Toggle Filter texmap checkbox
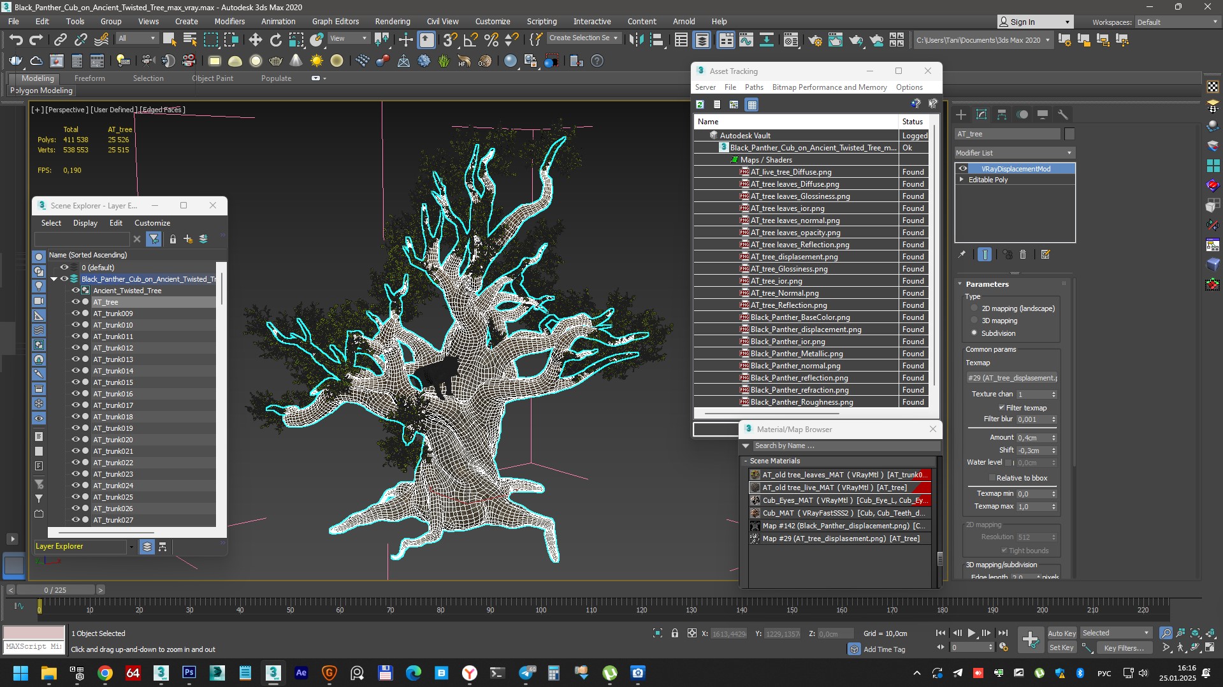The image size is (1223, 687). (1002, 408)
